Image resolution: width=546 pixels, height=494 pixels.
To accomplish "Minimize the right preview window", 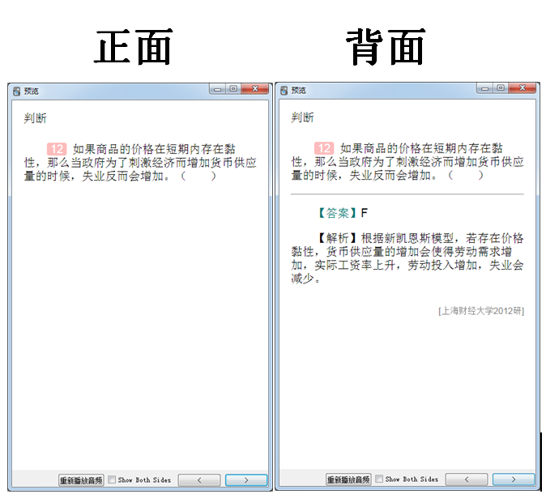I will point(485,88).
